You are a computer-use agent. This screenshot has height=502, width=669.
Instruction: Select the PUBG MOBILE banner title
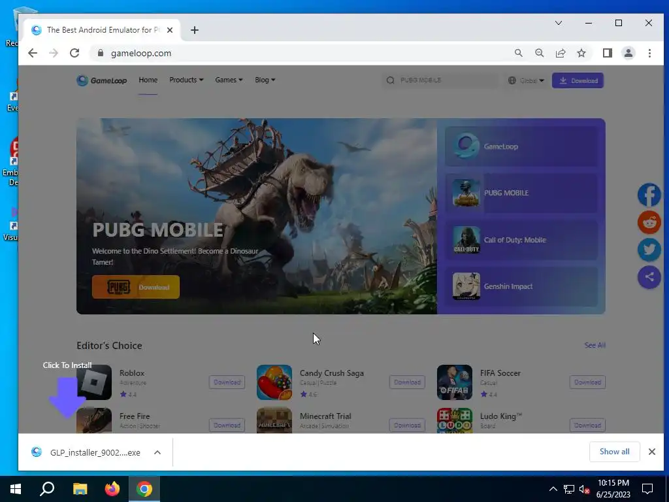click(x=158, y=230)
